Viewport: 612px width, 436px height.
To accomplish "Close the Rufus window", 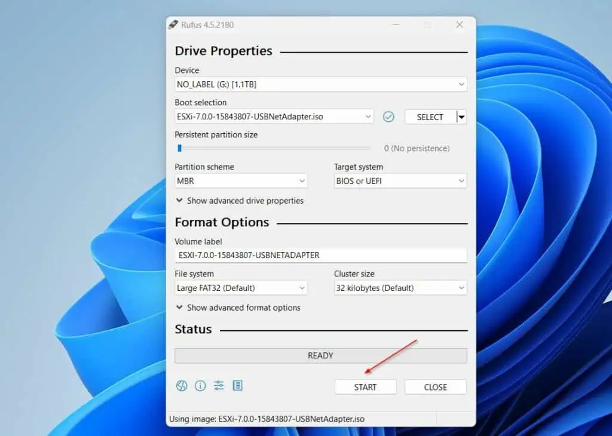I will [x=460, y=24].
